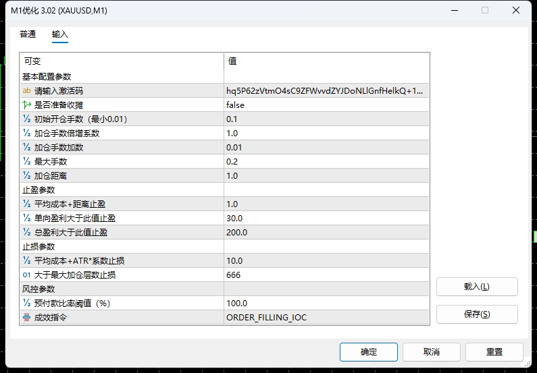537x373 pixels.
Task: Click the ½ icon beside 初始开仓手数
Action: (x=27, y=119)
